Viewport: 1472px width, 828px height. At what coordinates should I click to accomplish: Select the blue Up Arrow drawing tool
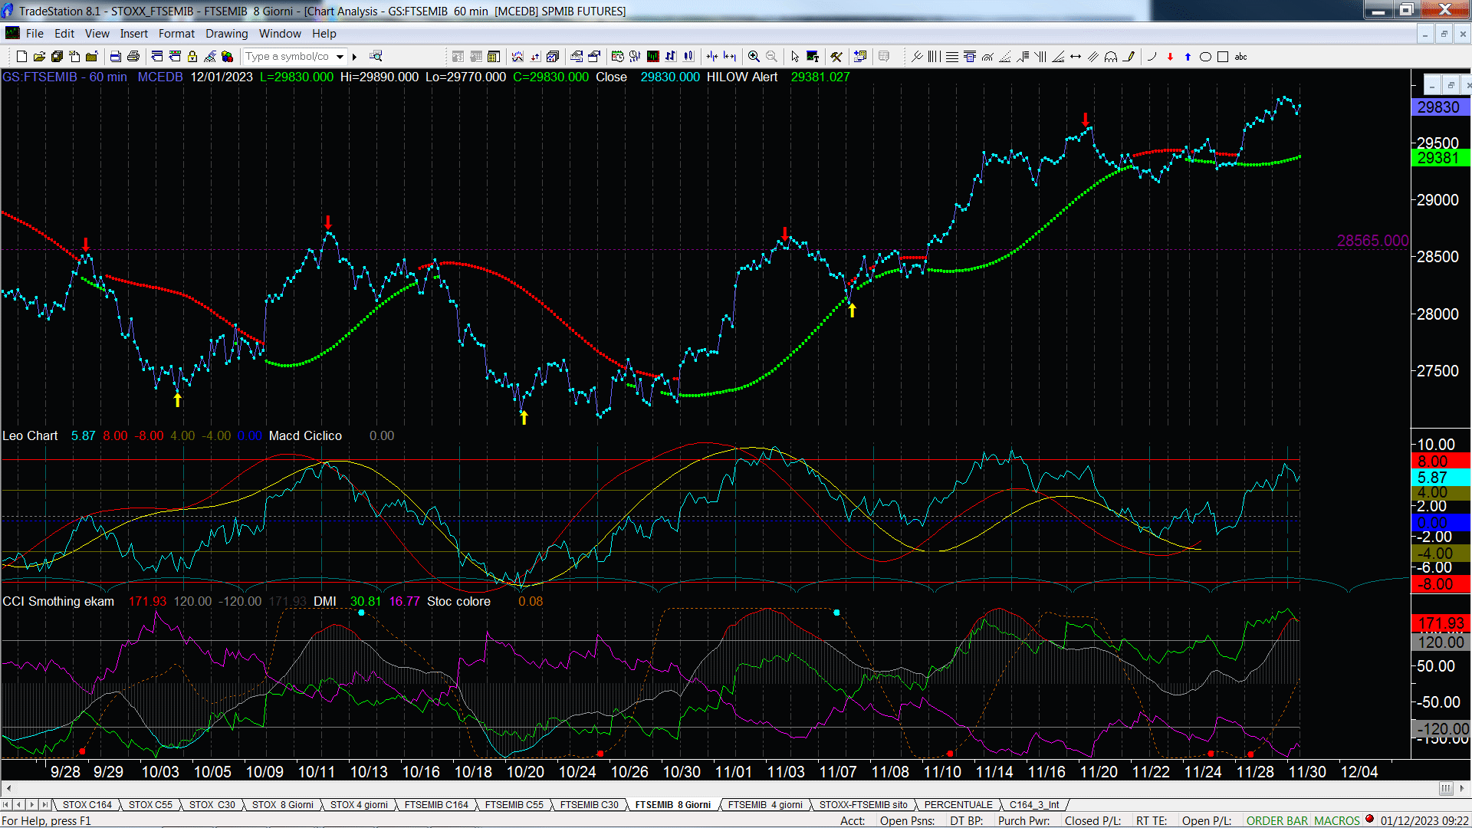(x=1188, y=57)
